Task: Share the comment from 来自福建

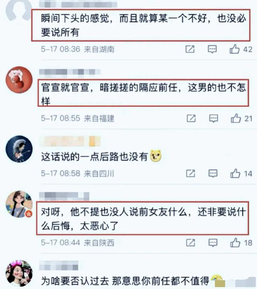Action: pos(191,118)
